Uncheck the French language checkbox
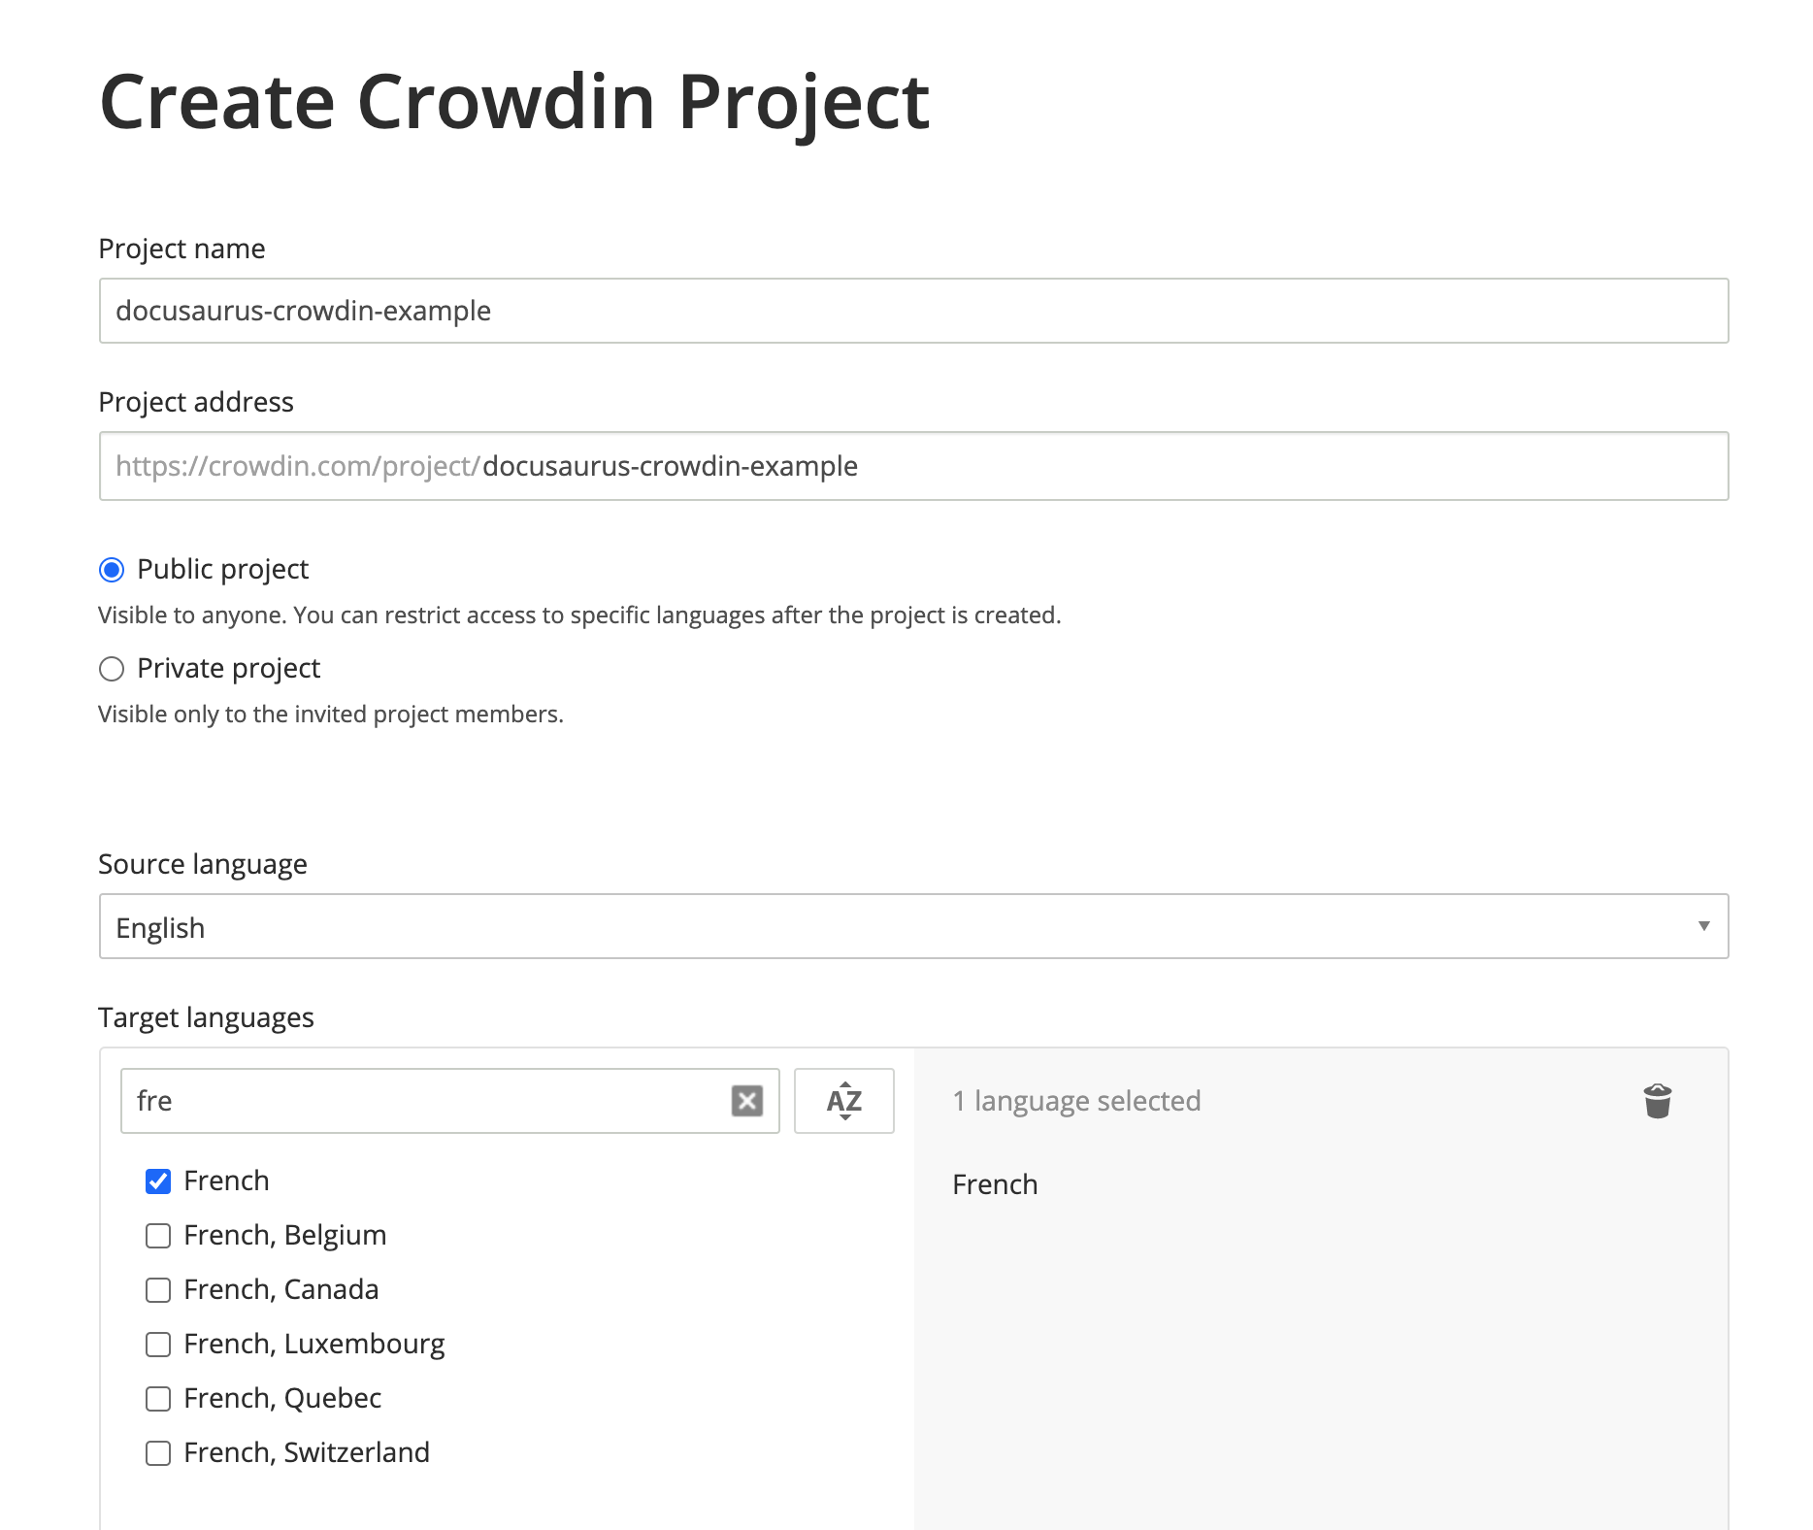Screen dimensions: 1813x1530 coord(158,1181)
